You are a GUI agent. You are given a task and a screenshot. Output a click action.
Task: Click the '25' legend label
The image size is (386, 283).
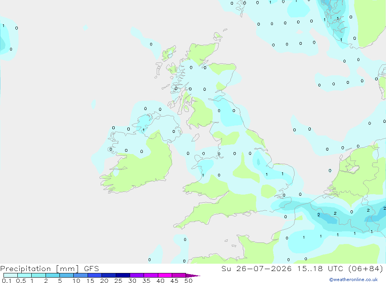click(x=119, y=281)
